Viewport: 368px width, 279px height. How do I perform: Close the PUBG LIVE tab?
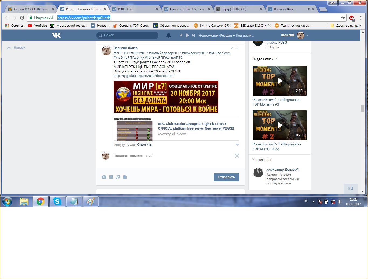157,9
